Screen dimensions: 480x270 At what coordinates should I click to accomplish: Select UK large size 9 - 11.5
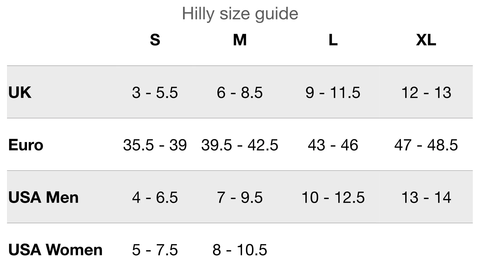333,92
